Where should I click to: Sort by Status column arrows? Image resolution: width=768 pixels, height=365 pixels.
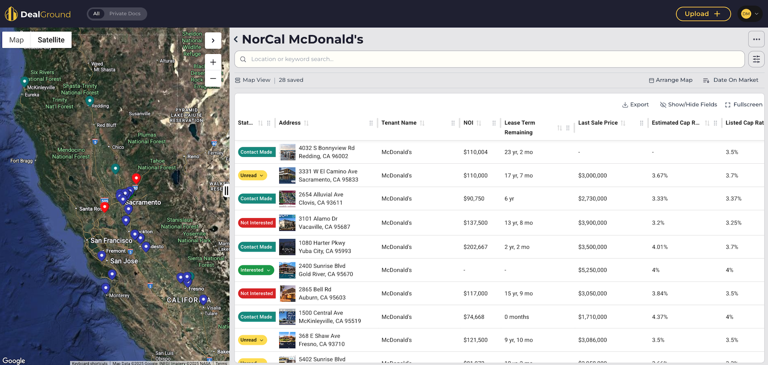point(260,123)
